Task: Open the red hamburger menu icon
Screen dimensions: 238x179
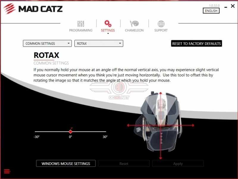Action: tap(7, 171)
